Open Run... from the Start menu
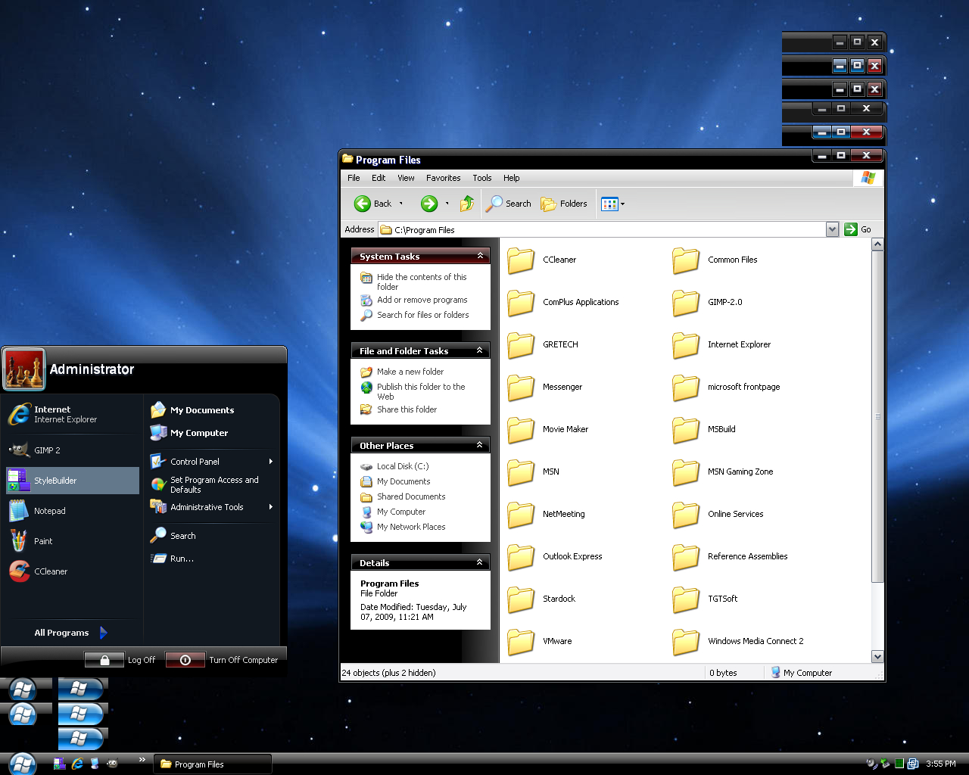The height and width of the screenshot is (775, 969). click(x=212, y=559)
